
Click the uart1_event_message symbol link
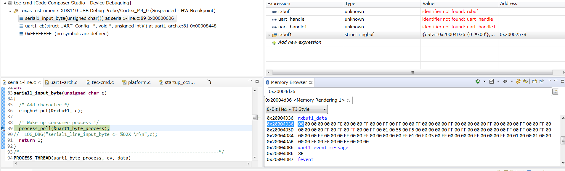[x=323, y=148]
